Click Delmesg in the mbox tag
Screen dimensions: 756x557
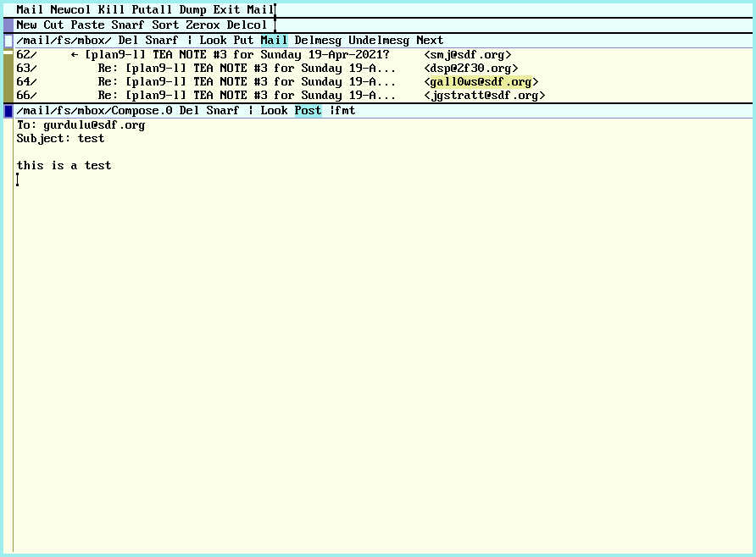coord(318,41)
